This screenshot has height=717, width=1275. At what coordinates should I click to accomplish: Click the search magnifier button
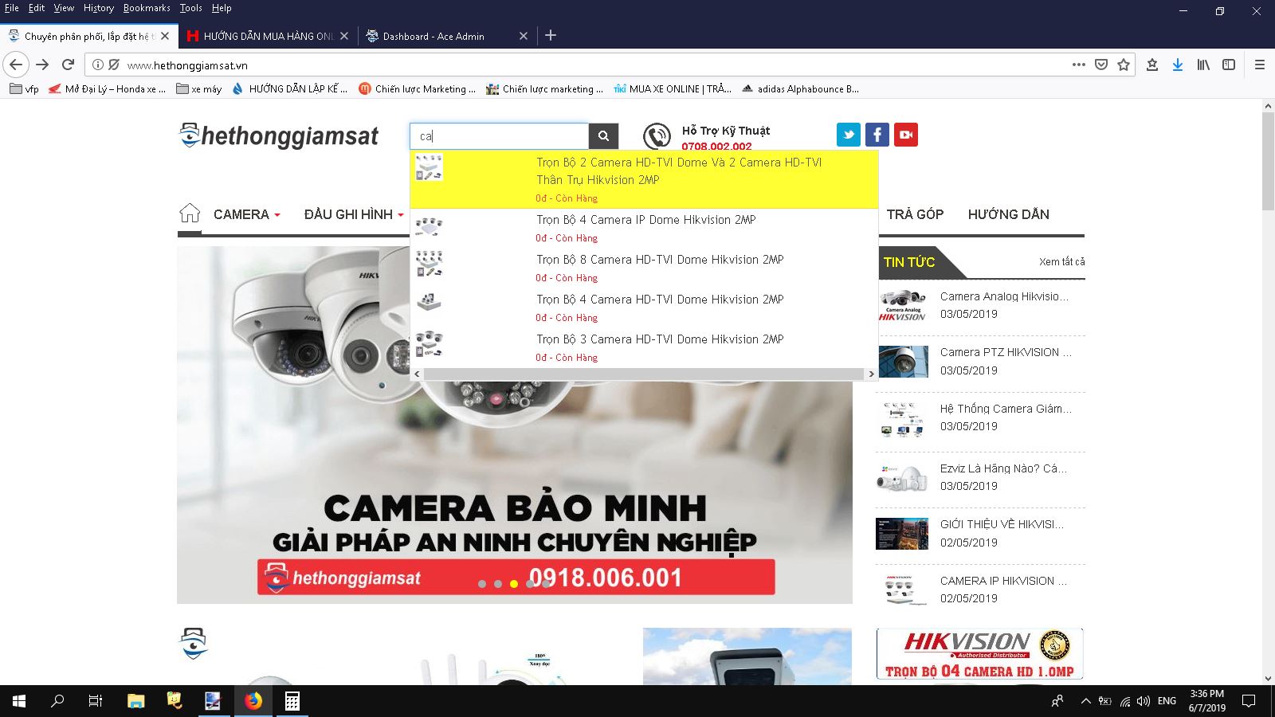point(603,136)
